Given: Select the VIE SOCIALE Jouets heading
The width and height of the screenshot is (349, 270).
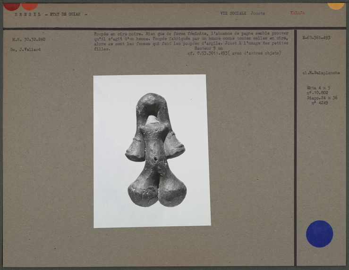Looking at the screenshot, I should tap(242, 14).
